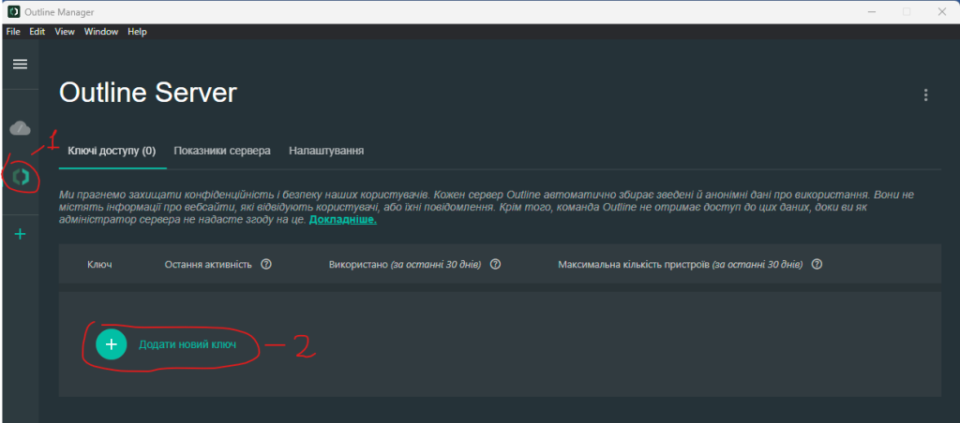Viewport: 960px width, 423px height.
Task: Click Додати новий ключ text button
Action: point(187,344)
